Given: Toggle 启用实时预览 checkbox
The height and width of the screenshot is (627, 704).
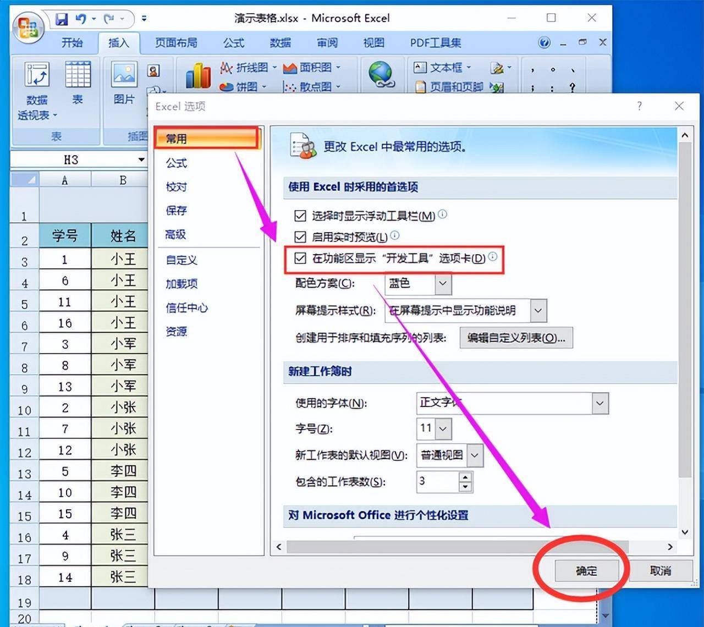Looking at the screenshot, I should click(300, 237).
